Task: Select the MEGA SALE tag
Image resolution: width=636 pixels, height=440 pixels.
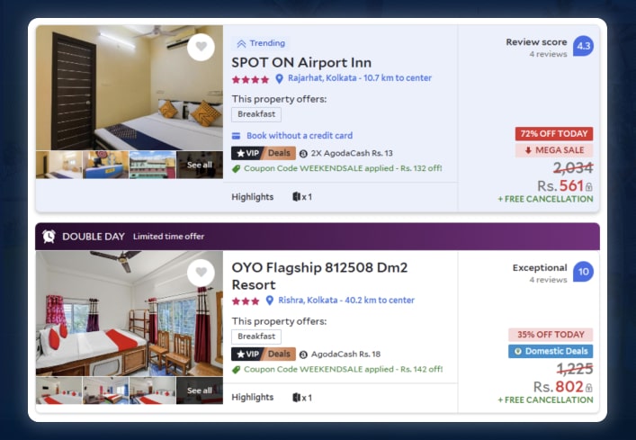Action: 553,150
